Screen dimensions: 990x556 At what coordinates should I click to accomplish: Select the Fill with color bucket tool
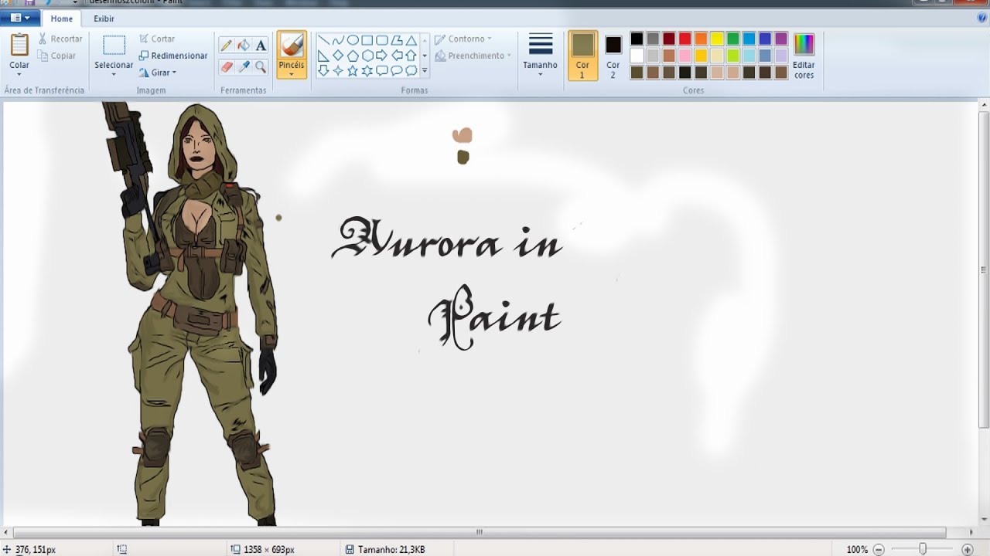pyautogui.click(x=244, y=45)
